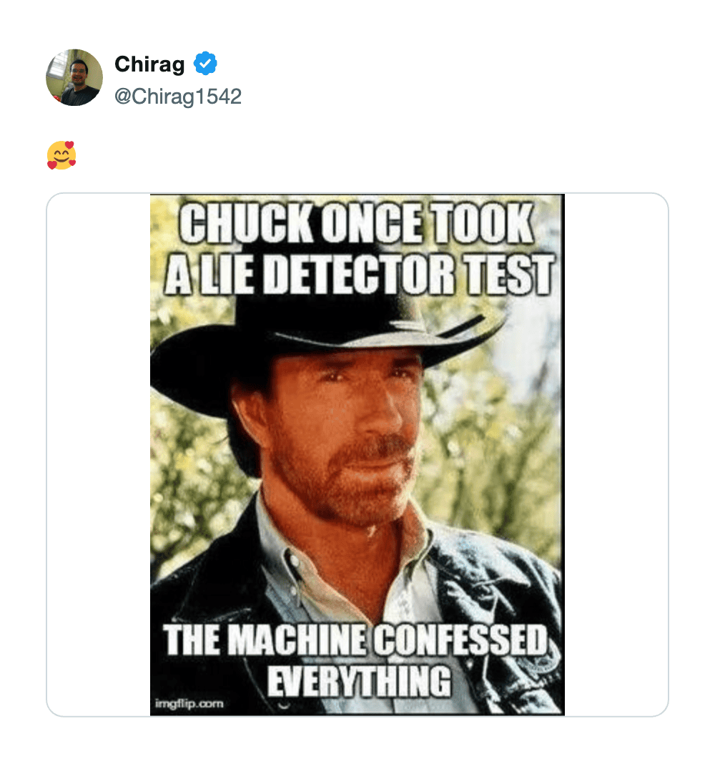
Task: Click blank card area left of meme
Action: (x=98, y=454)
